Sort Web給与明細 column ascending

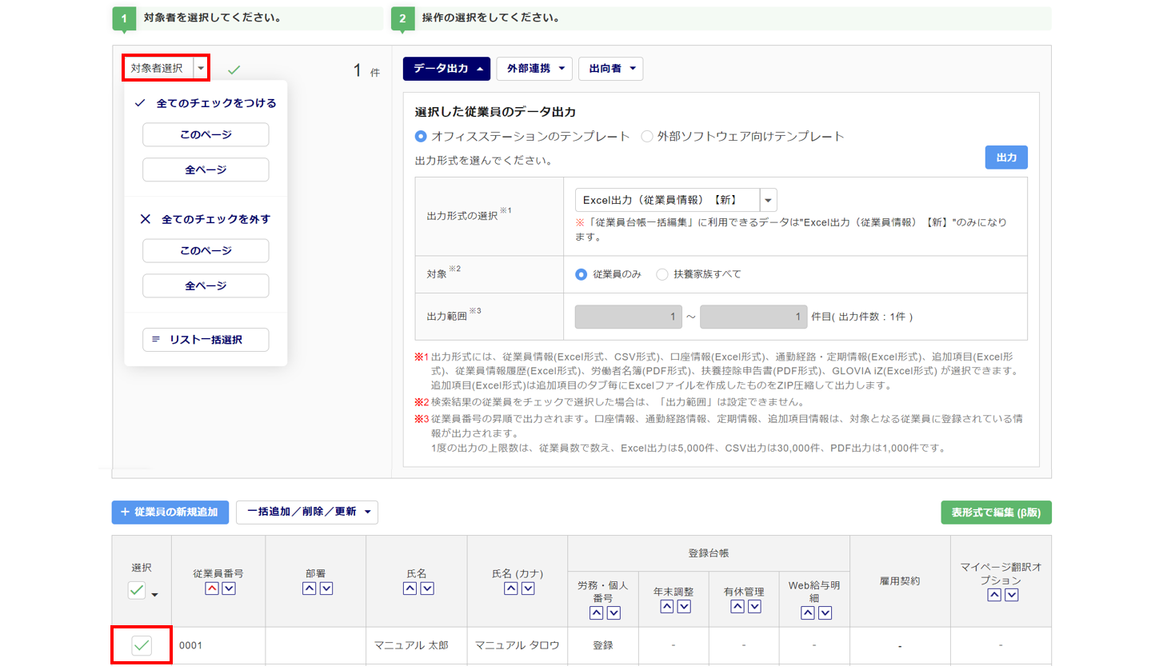(x=807, y=613)
